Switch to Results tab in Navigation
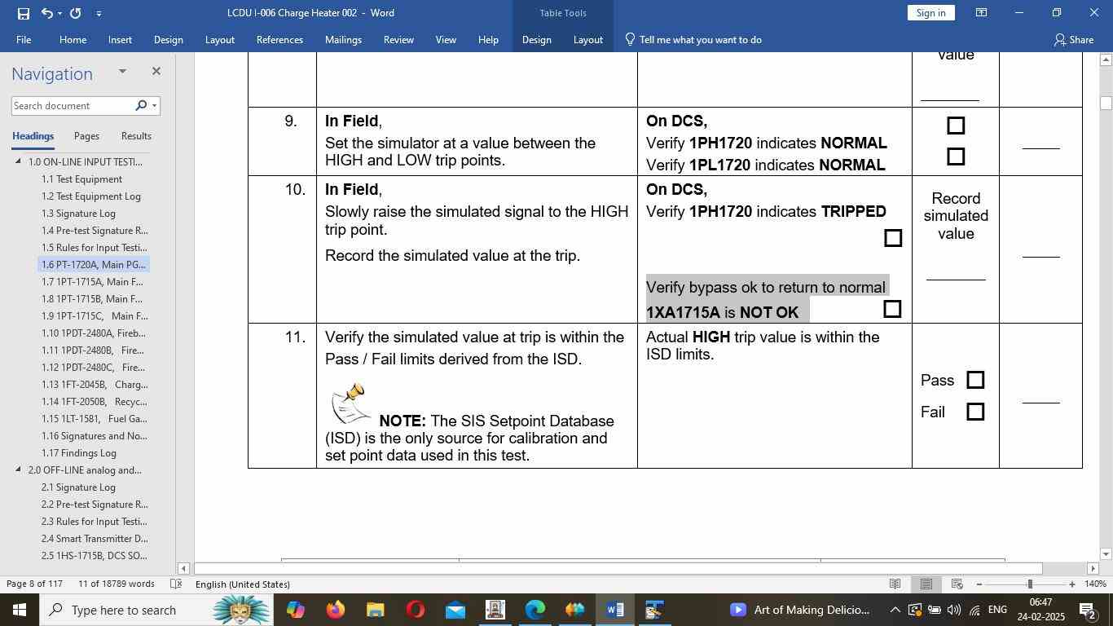The image size is (1113, 626). 136,136
